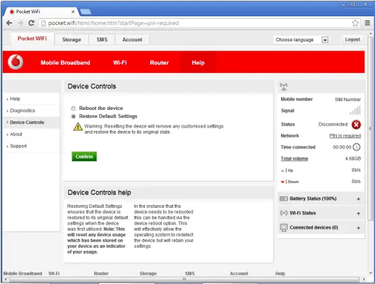The height and width of the screenshot is (284, 375).
Task: Click the red disconnected status icon
Action: tap(356, 124)
